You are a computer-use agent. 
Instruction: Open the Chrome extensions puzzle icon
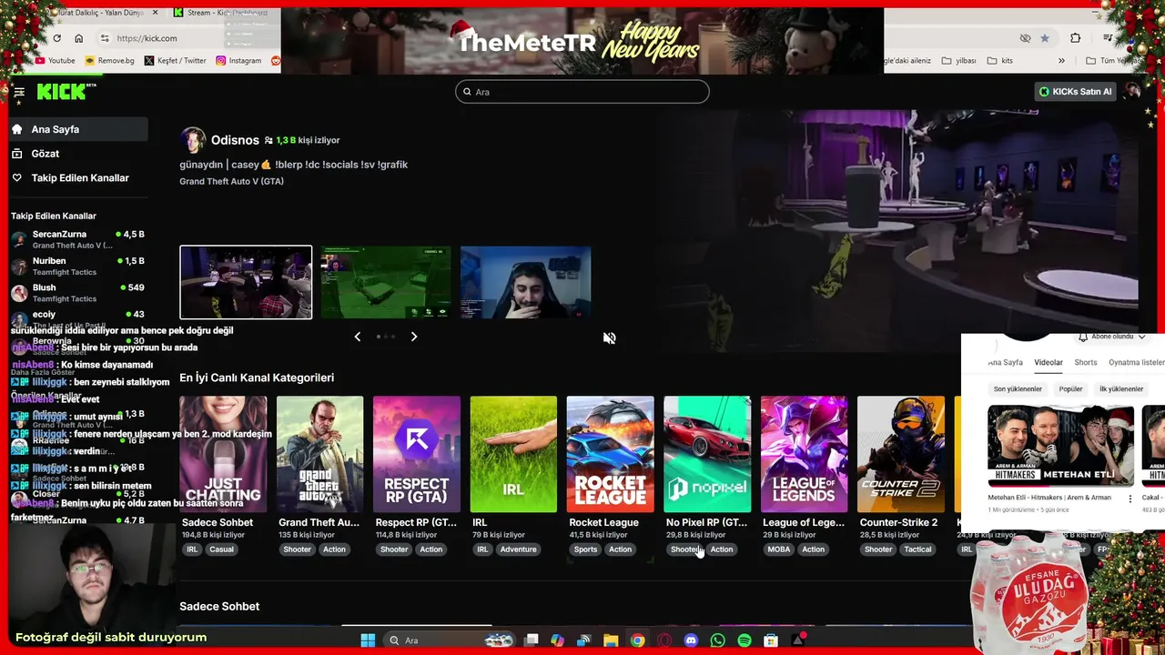click(x=1076, y=38)
